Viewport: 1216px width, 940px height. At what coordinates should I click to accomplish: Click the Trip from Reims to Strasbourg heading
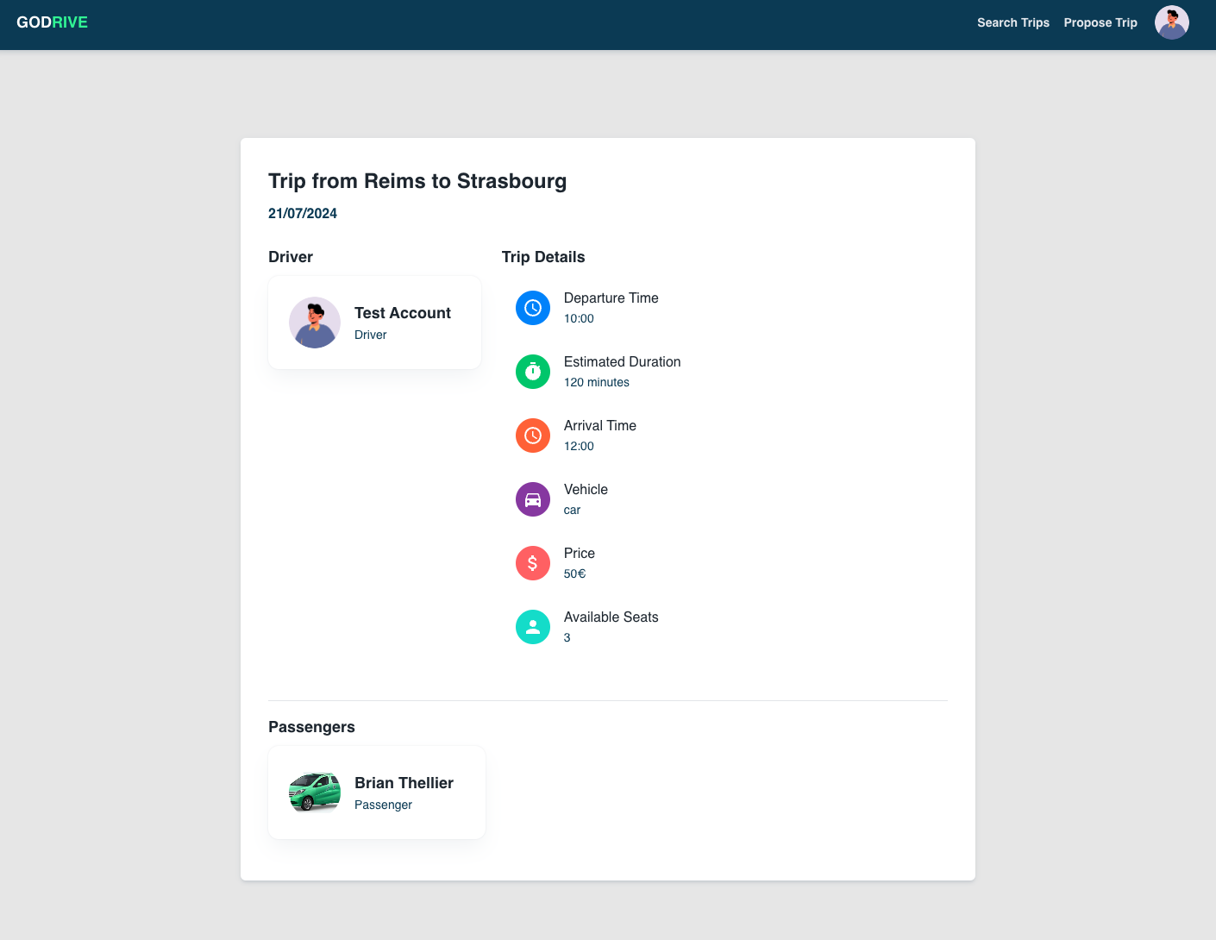pos(417,181)
